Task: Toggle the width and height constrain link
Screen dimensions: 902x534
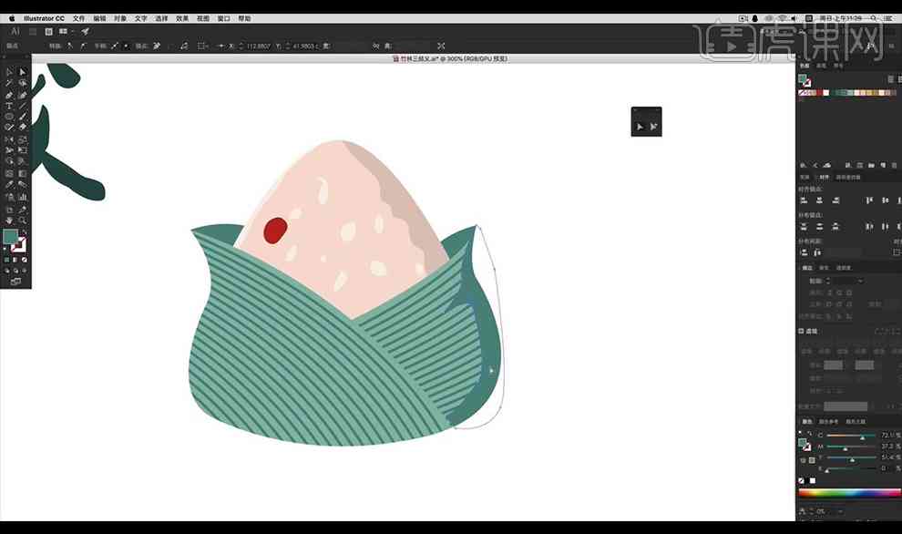Action: coord(375,46)
